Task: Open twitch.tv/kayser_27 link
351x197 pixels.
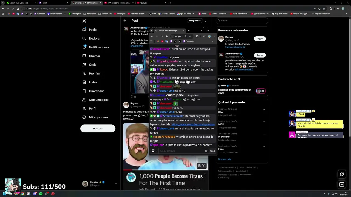Action: pyautogui.click(x=235, y=47)
